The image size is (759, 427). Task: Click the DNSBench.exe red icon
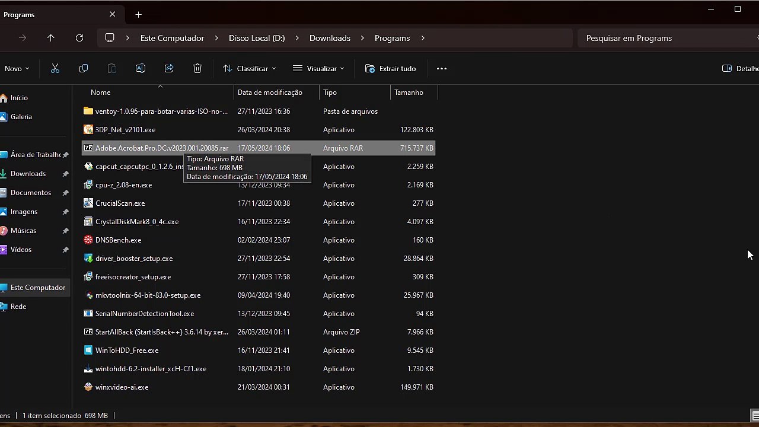(88, 240)
